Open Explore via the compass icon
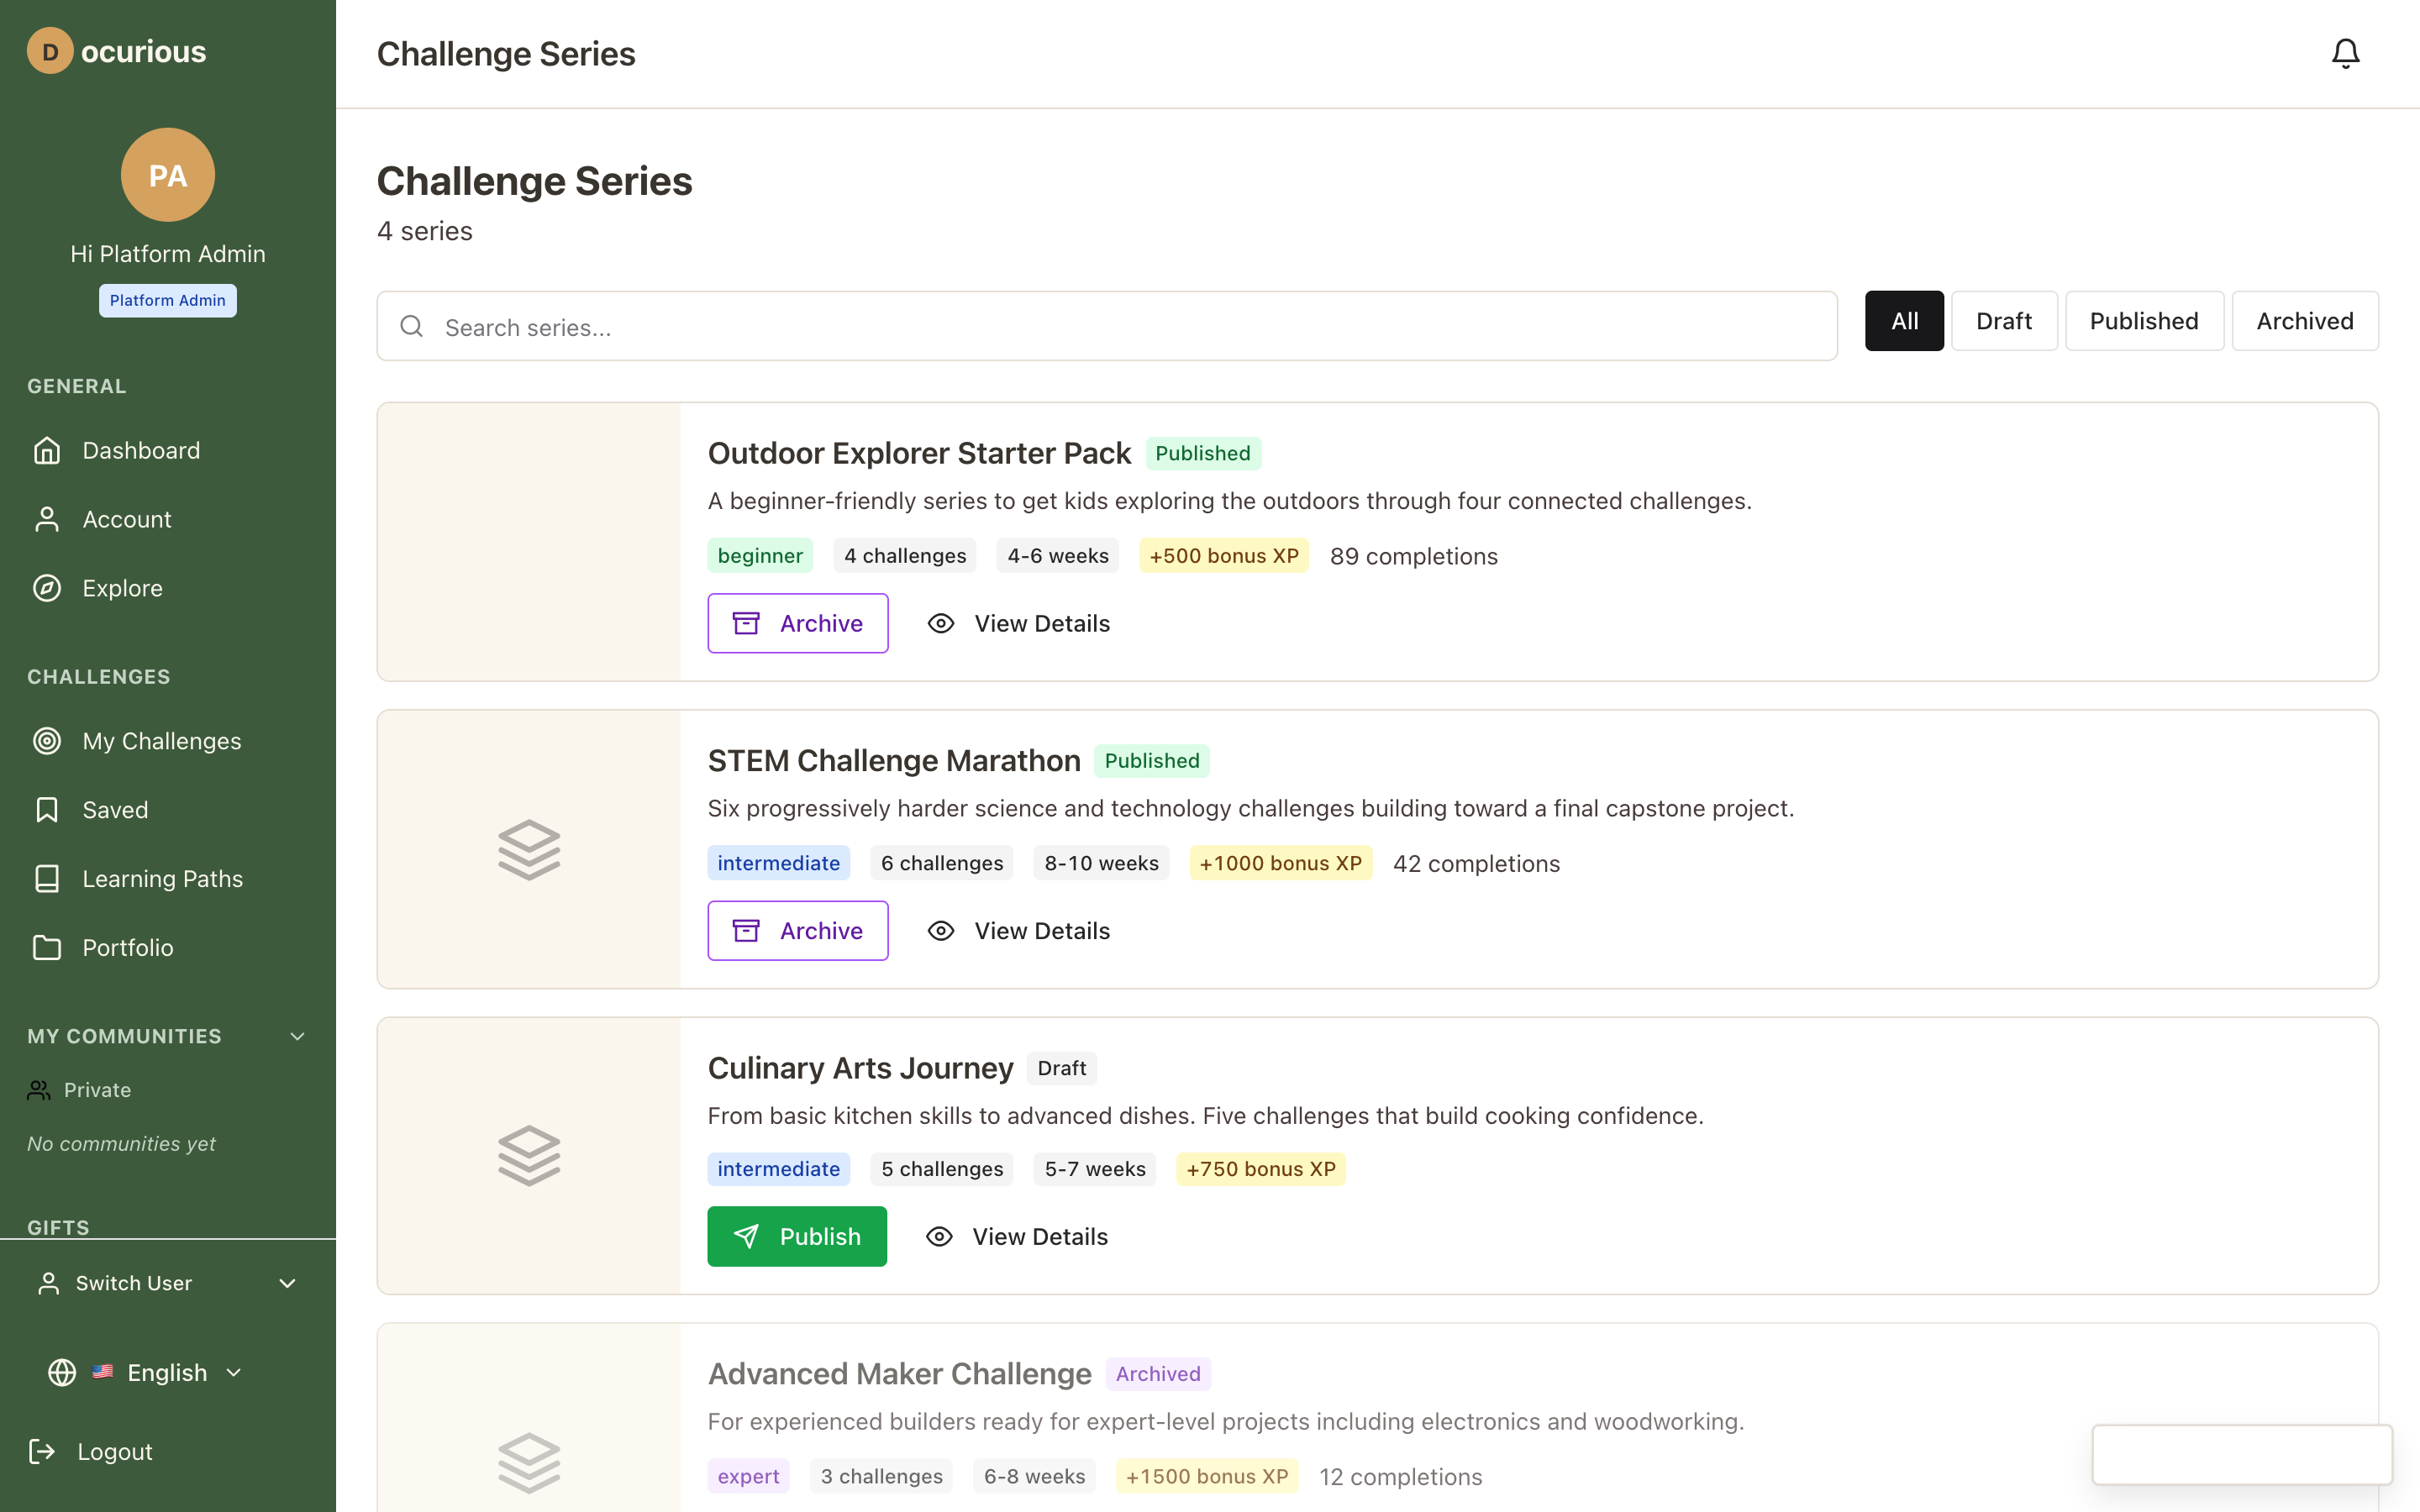 [47, 588]
